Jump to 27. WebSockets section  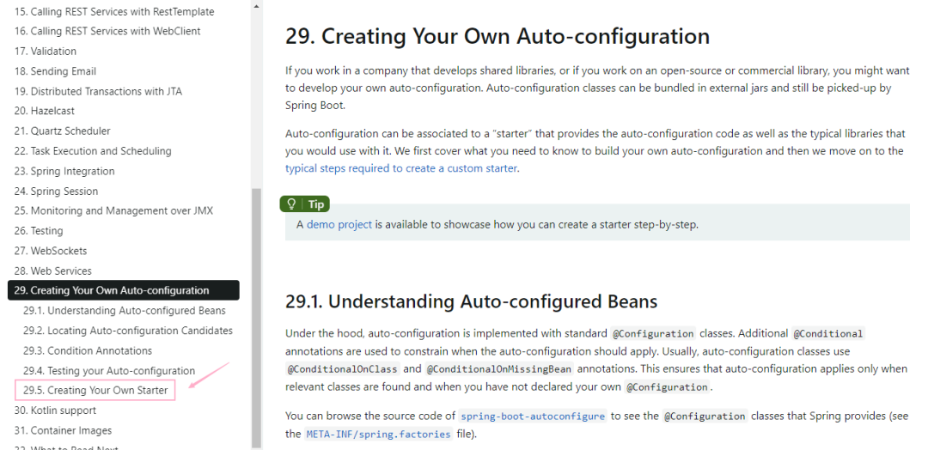(x=51, y=251)
